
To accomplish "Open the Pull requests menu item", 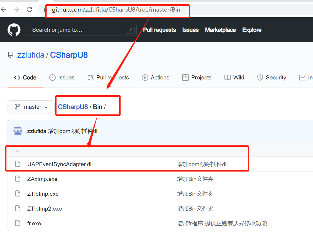I will click(x=159, y=30).
